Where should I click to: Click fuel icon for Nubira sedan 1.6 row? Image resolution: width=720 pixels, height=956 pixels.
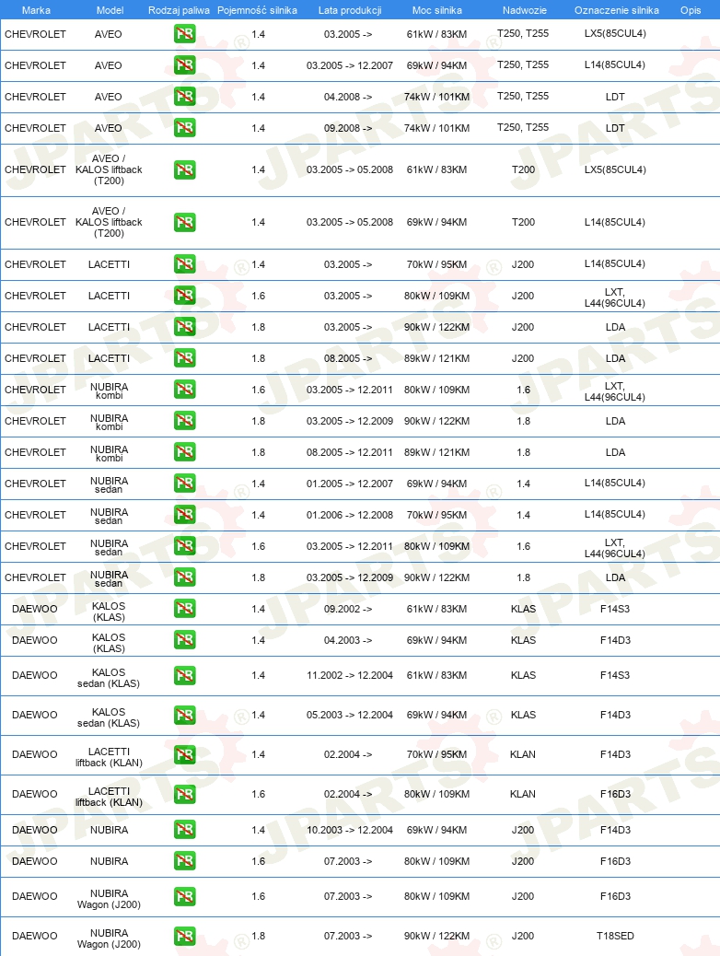185,546
